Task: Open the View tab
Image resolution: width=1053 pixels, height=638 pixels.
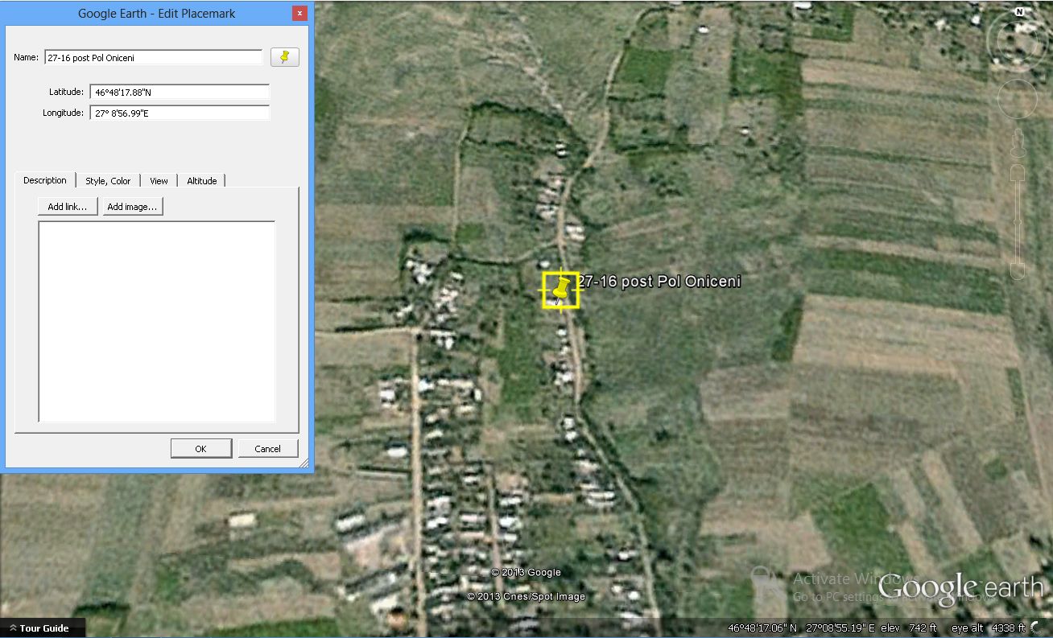Action: (159, 181)
